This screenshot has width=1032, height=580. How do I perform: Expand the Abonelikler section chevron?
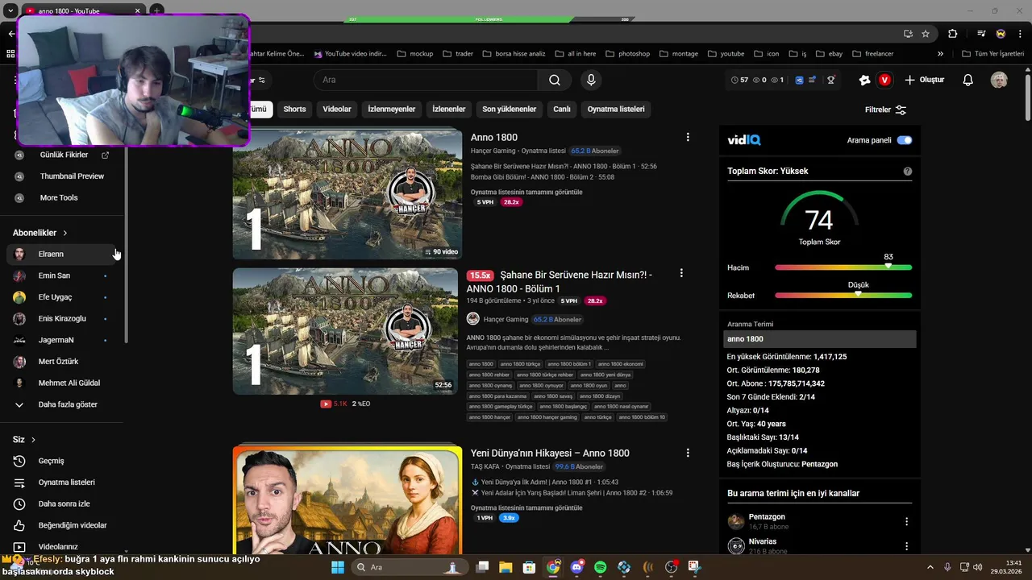pyautogui.click(x=65, y=233)
